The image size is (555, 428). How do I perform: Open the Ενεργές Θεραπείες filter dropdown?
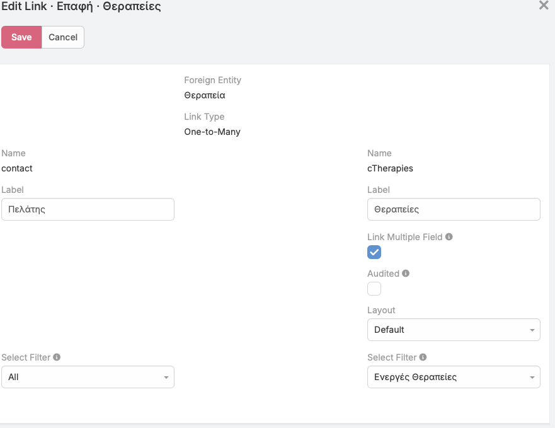453,377
